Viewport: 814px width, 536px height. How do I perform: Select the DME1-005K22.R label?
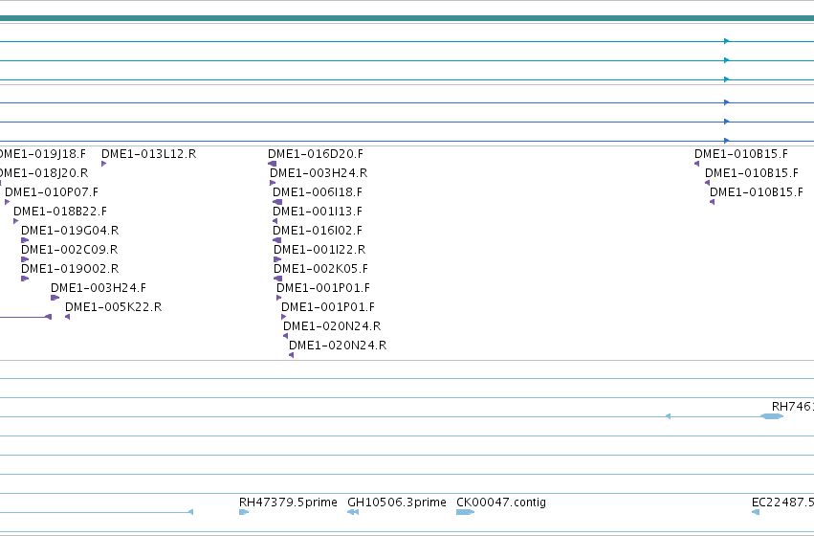pyautogui.click(x=114, y=307)
